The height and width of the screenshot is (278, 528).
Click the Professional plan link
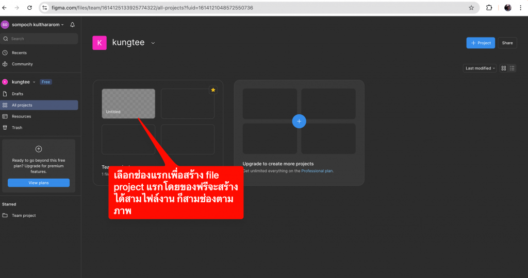pyautogui.click(x=317, y=171)
